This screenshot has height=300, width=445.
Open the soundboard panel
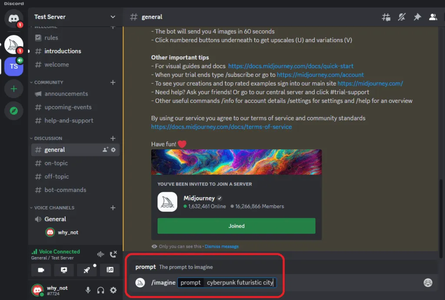[110, 270]
